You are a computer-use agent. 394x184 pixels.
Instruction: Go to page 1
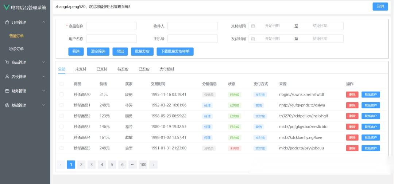[71, 164]
